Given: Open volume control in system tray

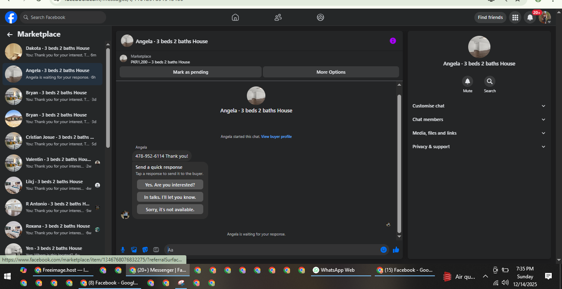Looking at the screenshot, I should pos(505,282).
